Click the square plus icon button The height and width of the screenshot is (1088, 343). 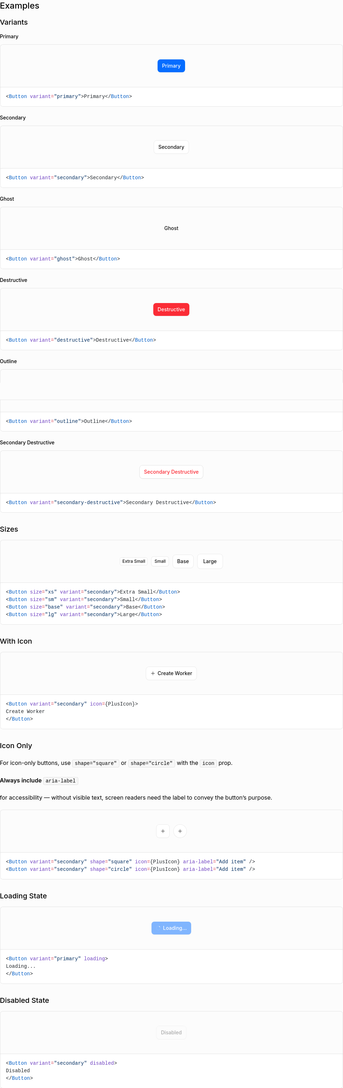(x=163, y=831)
